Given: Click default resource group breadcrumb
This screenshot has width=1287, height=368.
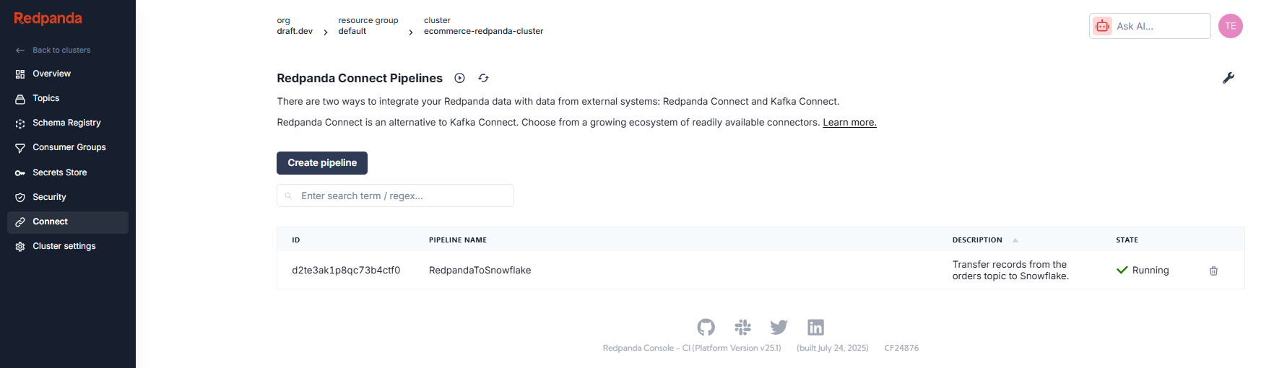Looking at the screenshot, I should pyautogui.click(x=352, y=31).
